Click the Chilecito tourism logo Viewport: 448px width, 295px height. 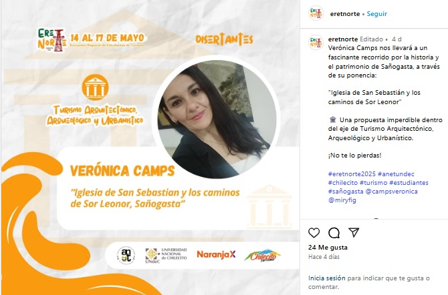point(262,255)
